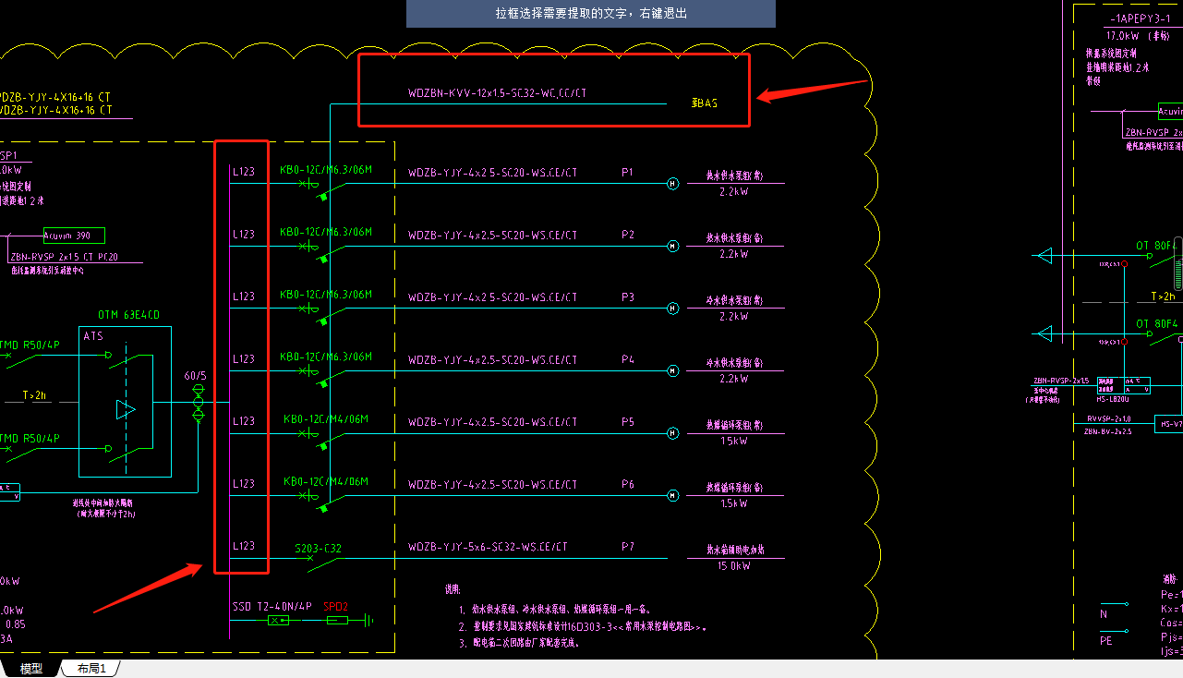
Task: Select the -1APEPY3-1 panel label
Action: pyautogui.click(x=1139, y=18)
